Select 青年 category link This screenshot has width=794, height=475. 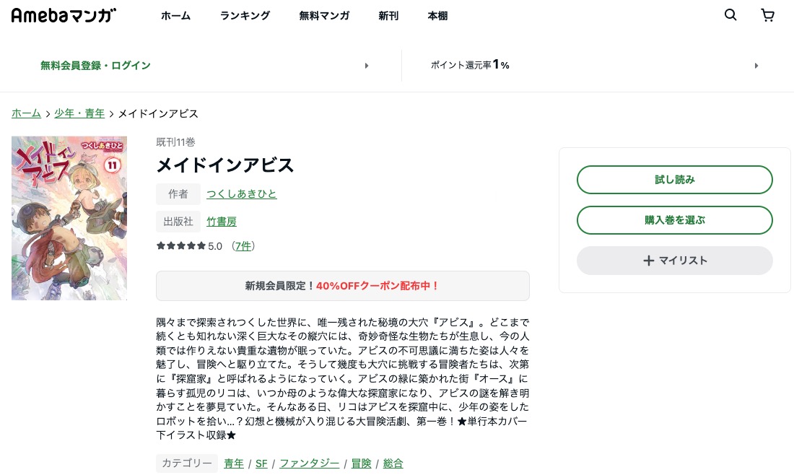pos(234,463)
